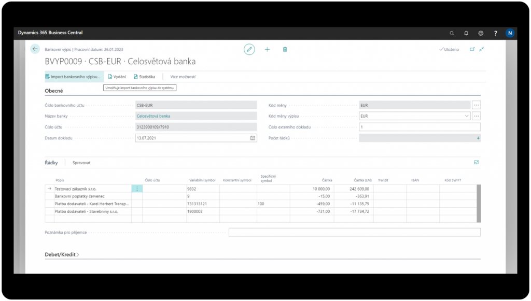The image size is (531, 301).
Task: Click the Dynamics 365 Business Central title
Action: click(x=50, y=33)
